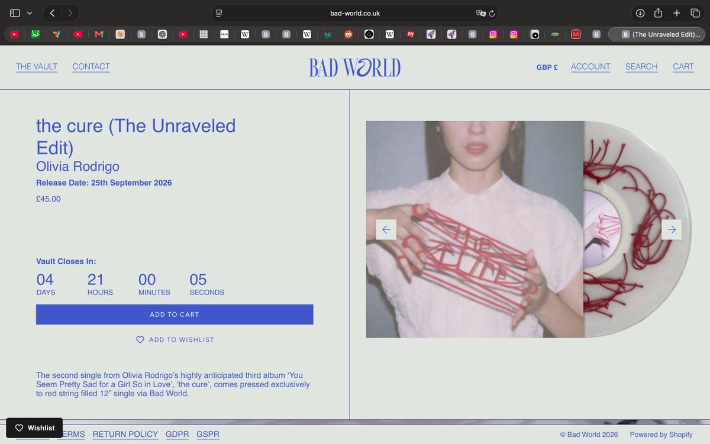710x444 pixels.
Task: Click the '© Bad World 2026' text
Action: (589, 435)
